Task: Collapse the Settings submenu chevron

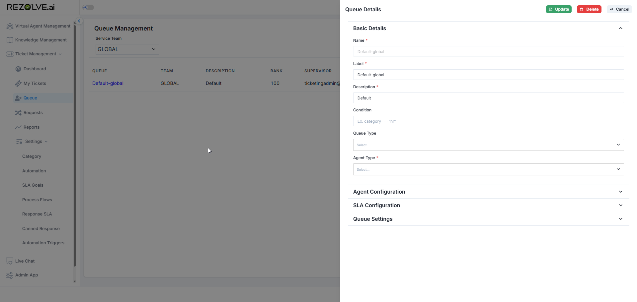Action: tap(46, 142)
